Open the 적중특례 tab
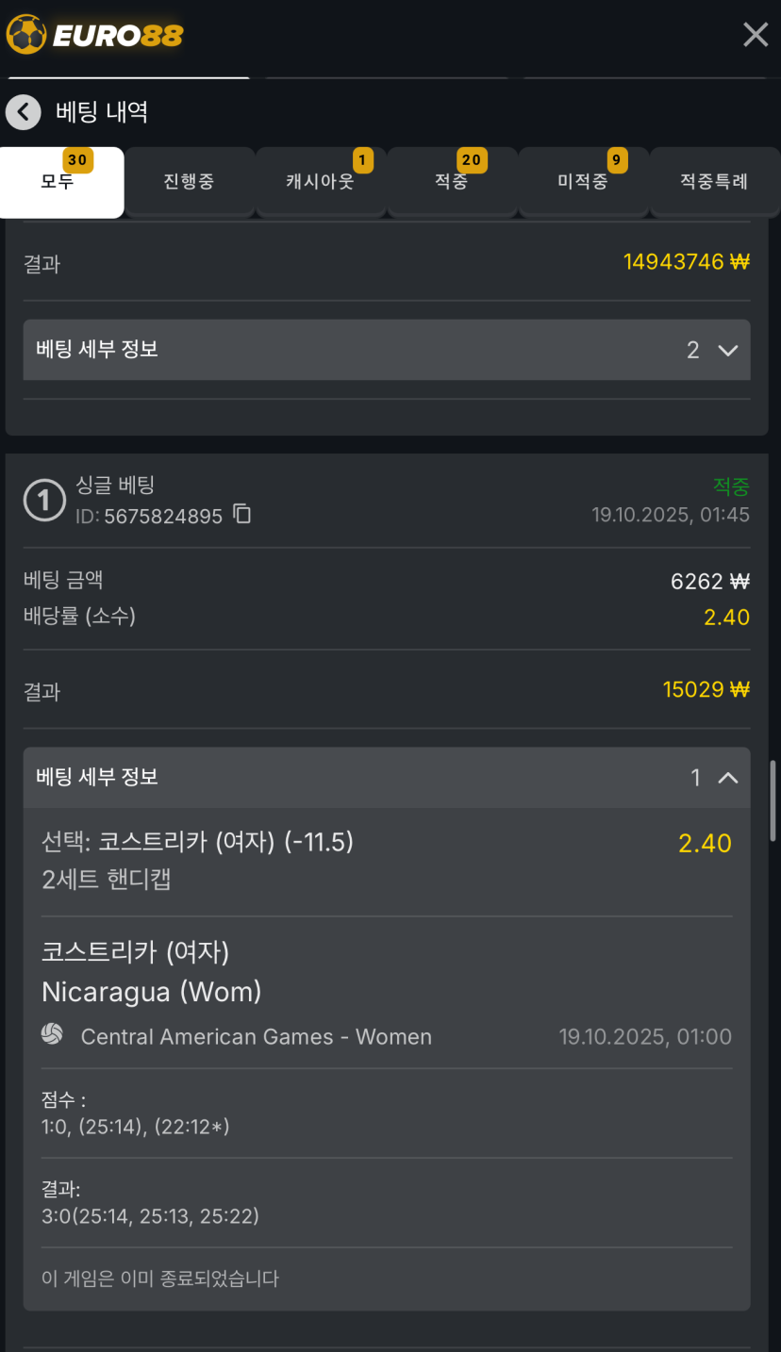This screenshot has width=781, height=1352. click(714, 181)
